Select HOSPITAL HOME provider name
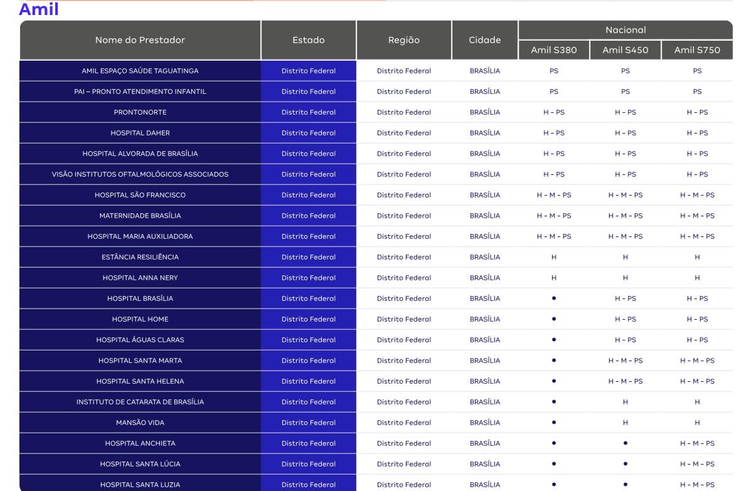The width and height of the screenshot is (741, 491). (140, 320)
